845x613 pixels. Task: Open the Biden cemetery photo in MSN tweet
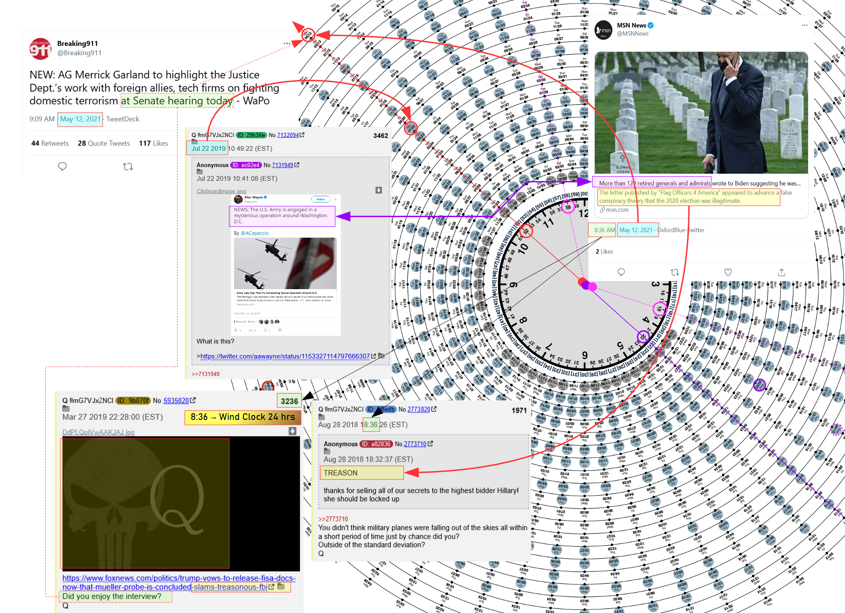(x=701, y=113)
